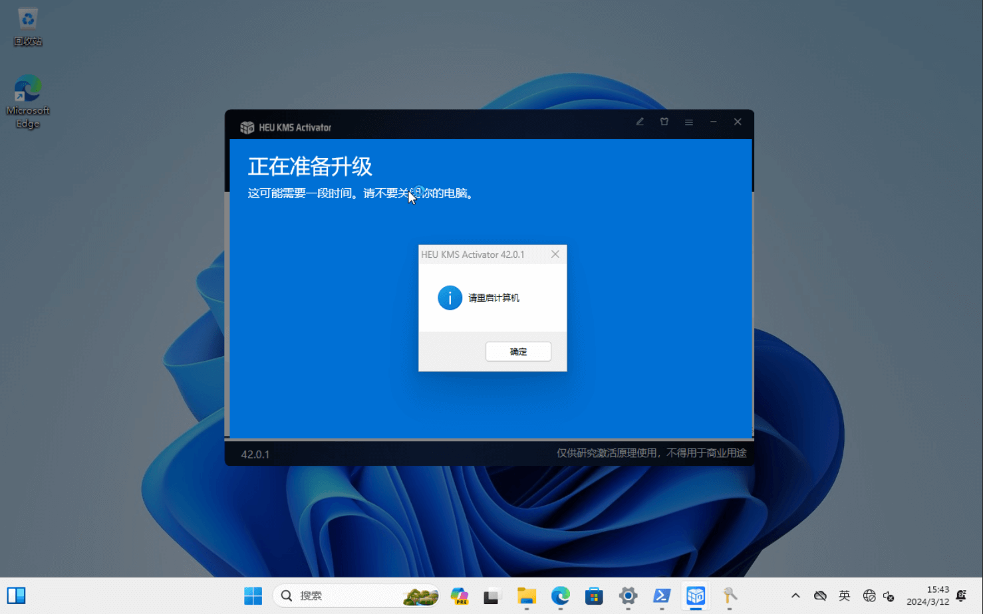Expand hidden tray icons with the chevron
This screenshot has width=983, height=614.
(x=795, y=596)
